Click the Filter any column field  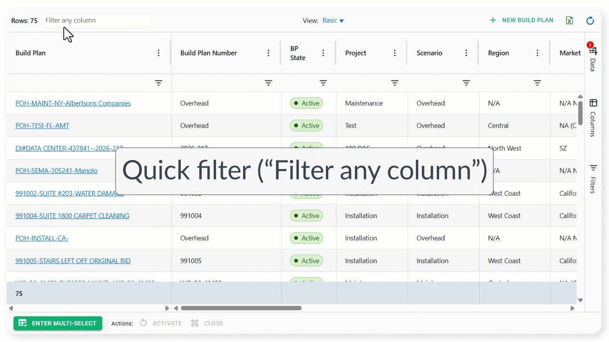(97, 20)
